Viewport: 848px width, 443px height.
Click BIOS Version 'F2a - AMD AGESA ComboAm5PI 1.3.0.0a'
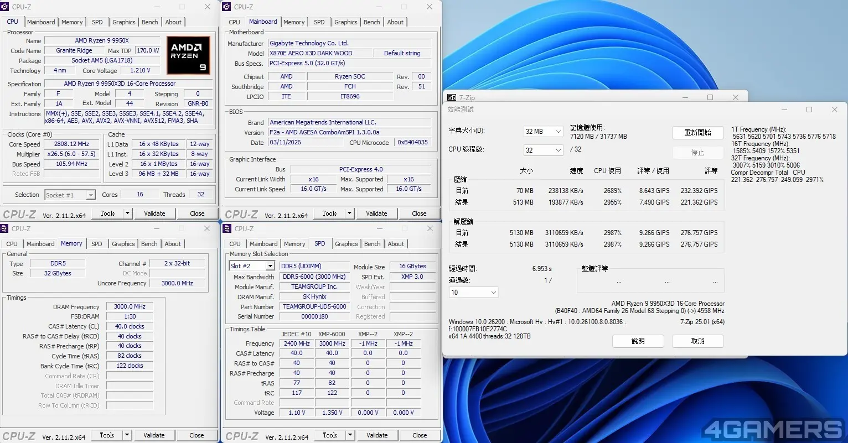[x=350, y=133]
